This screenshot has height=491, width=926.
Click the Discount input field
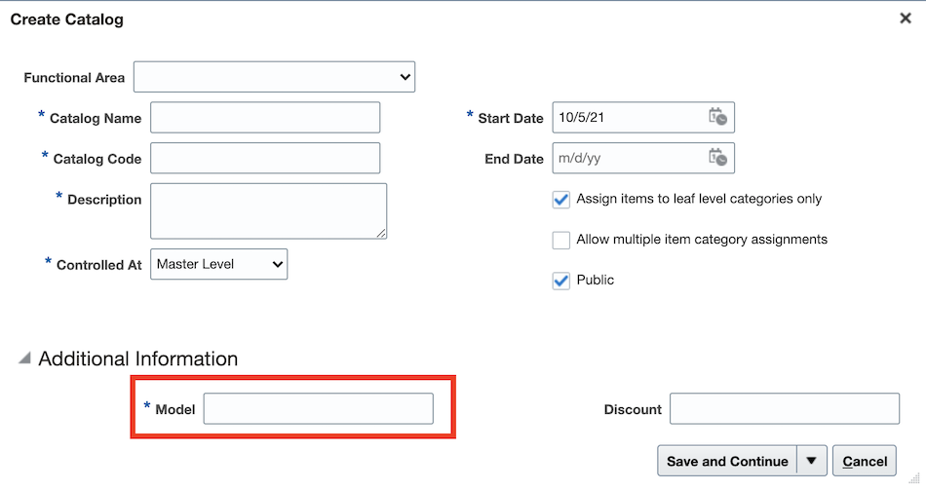pyautogui.click(x=785, y=408)
